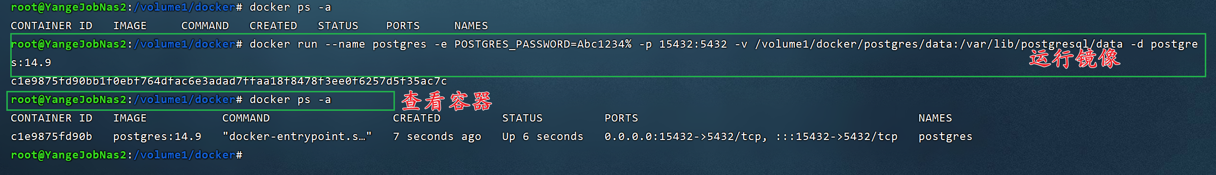Viewport: 1216px width, 175px height.
Task: Click the boxed second 'docker ps -a' command
Action: [x=290, y=100]
